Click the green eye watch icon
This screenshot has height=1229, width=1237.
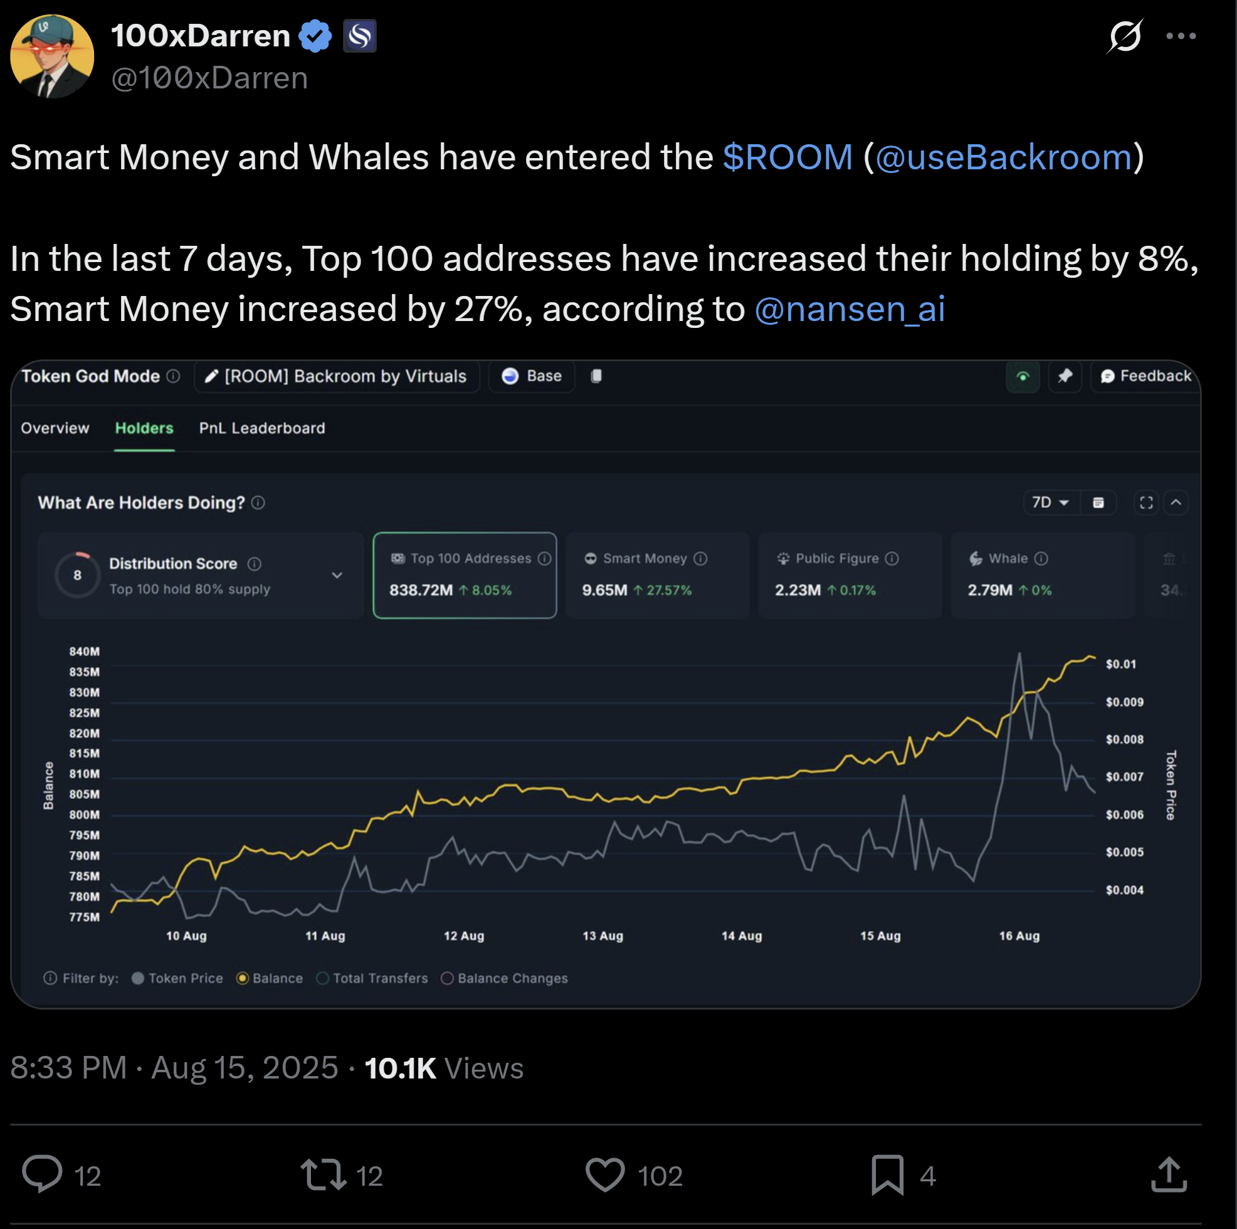[1023, 377]
